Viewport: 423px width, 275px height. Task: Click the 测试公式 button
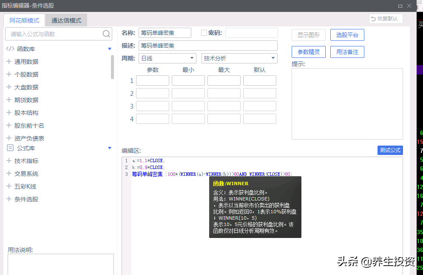click(390, 150)
